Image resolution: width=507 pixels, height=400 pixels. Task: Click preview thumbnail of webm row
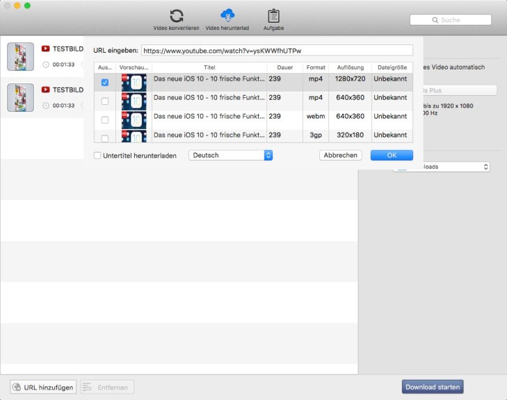pyautogui.click(x=134, y=120)
